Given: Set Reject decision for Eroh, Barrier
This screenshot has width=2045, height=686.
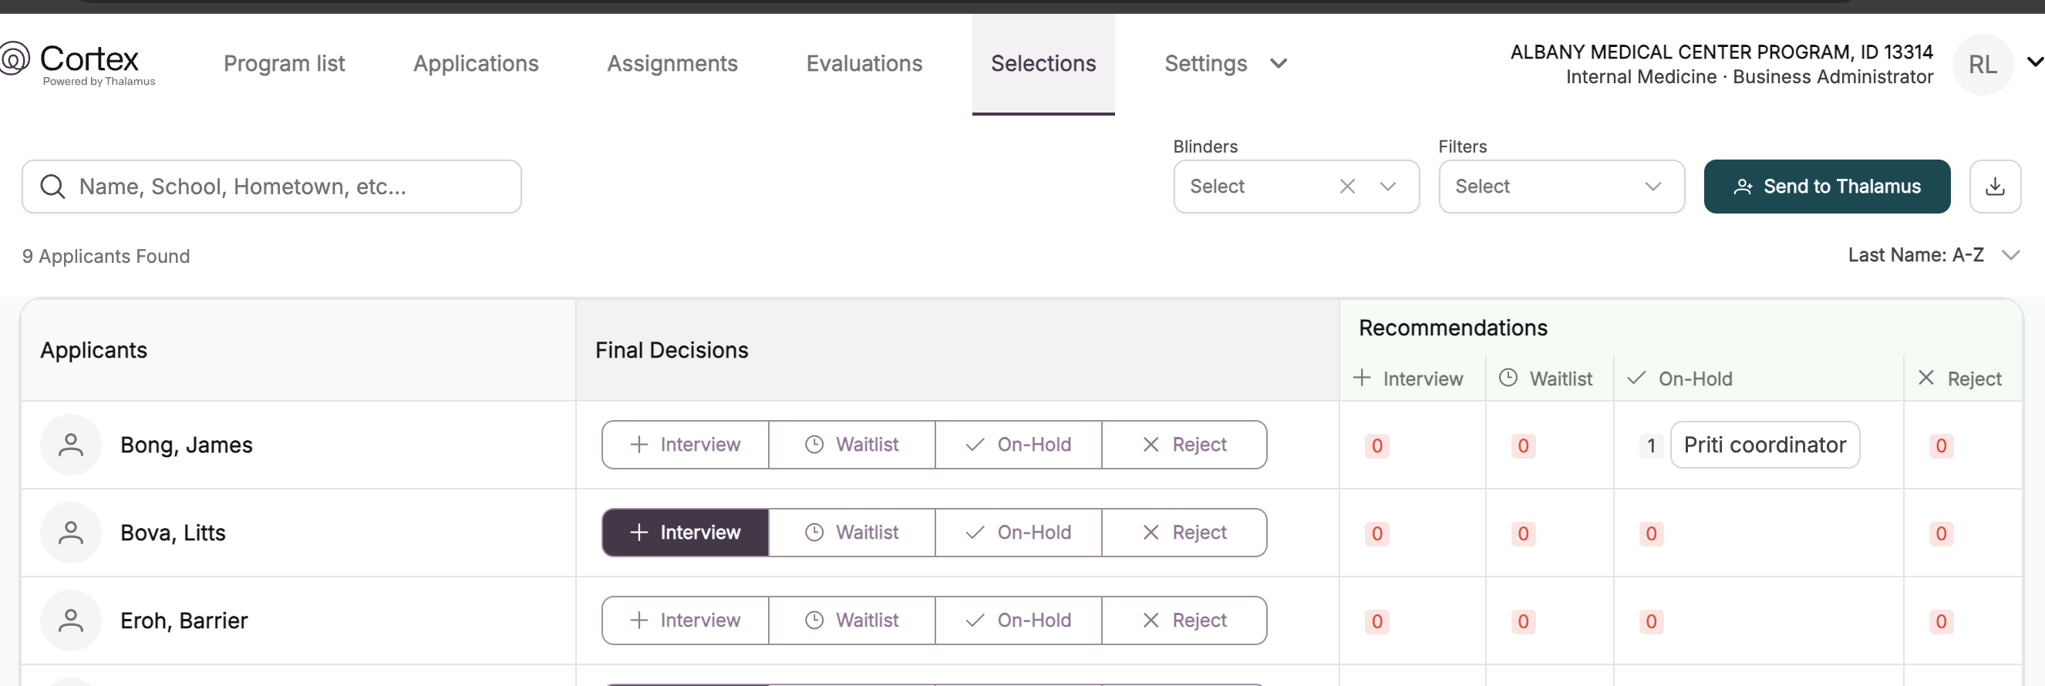Looking at the screenshot, I should [x=1184, y=621].
